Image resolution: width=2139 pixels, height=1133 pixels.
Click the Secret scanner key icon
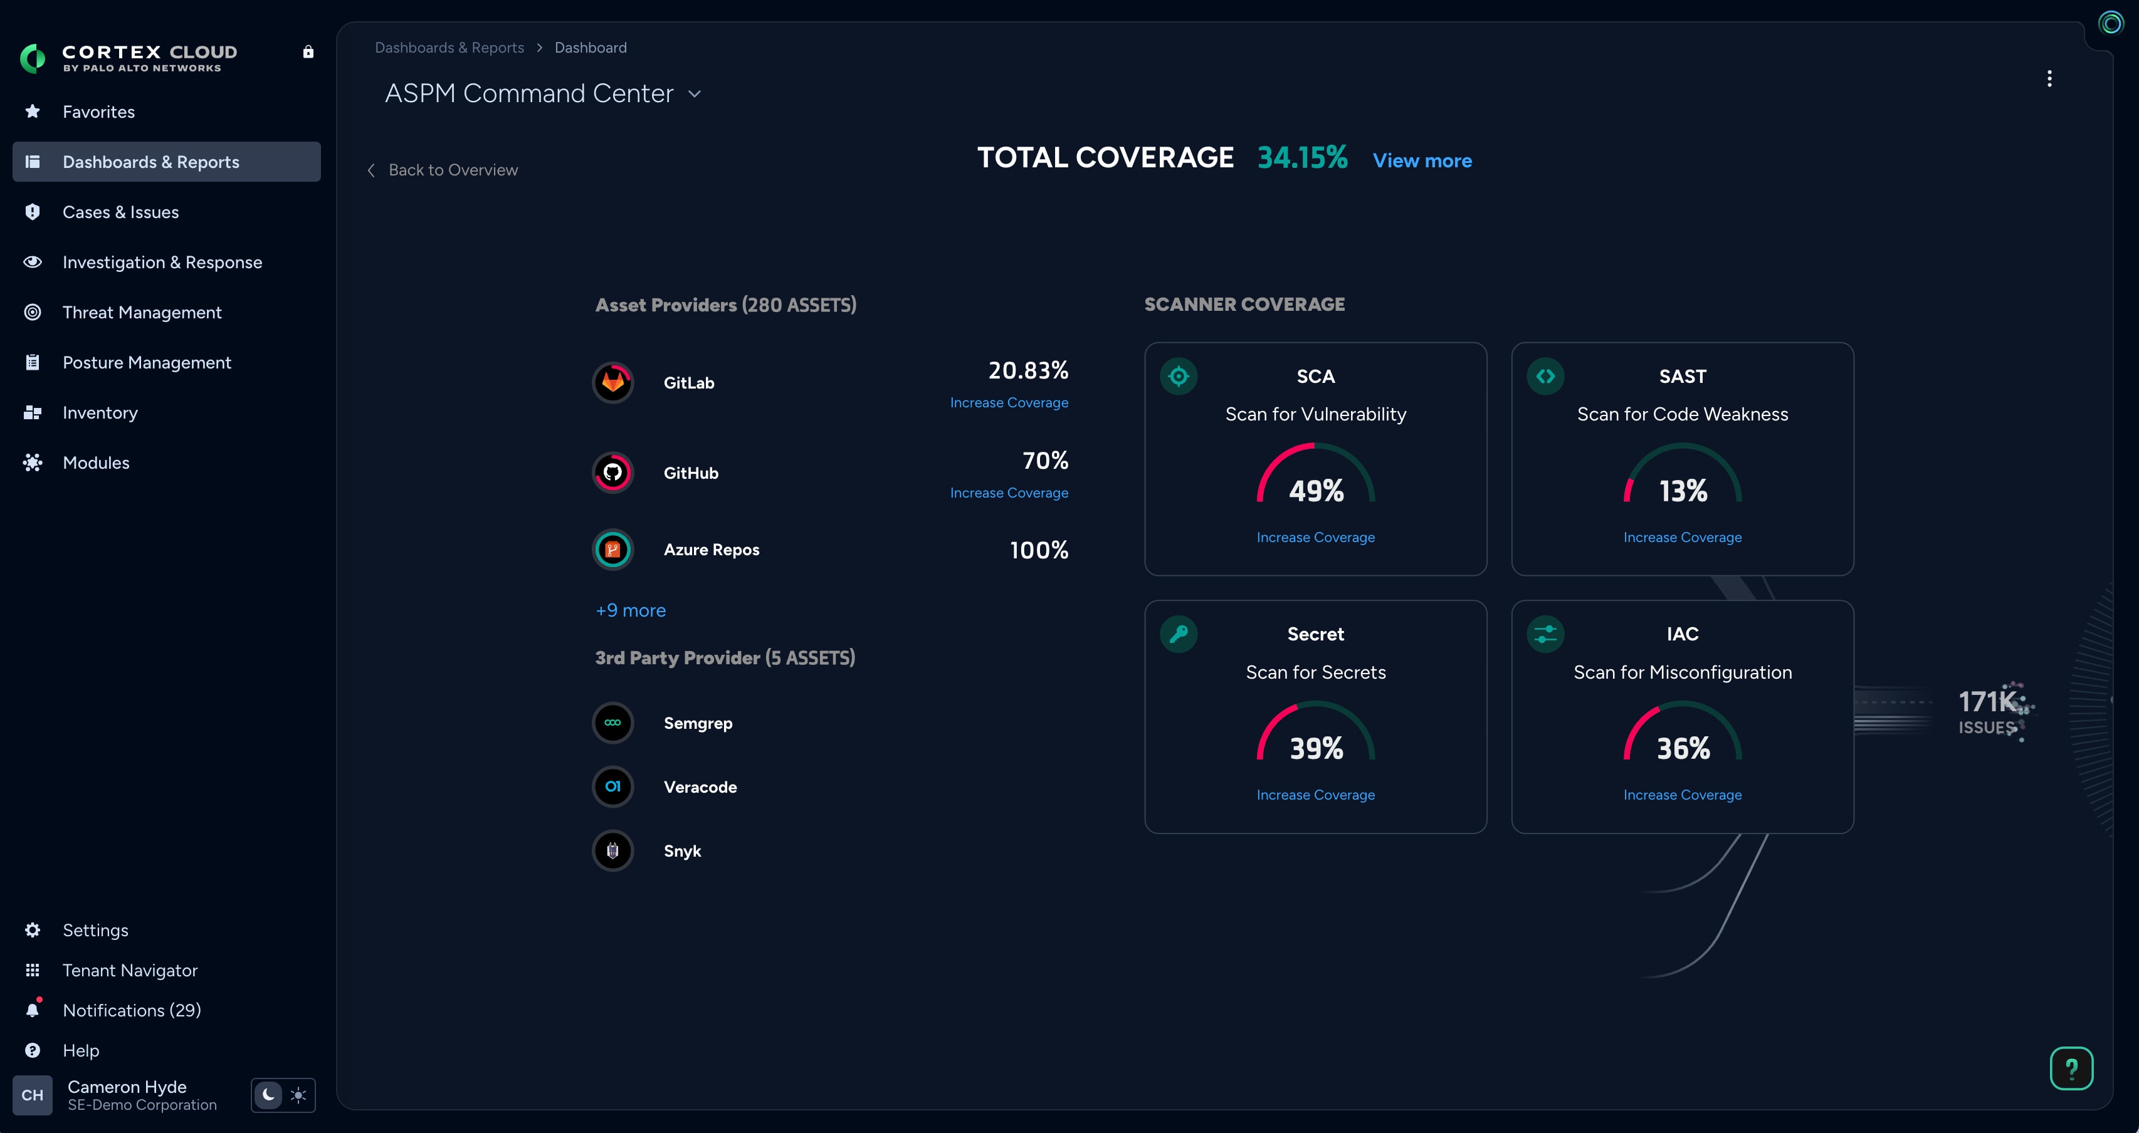(1179, 634)
